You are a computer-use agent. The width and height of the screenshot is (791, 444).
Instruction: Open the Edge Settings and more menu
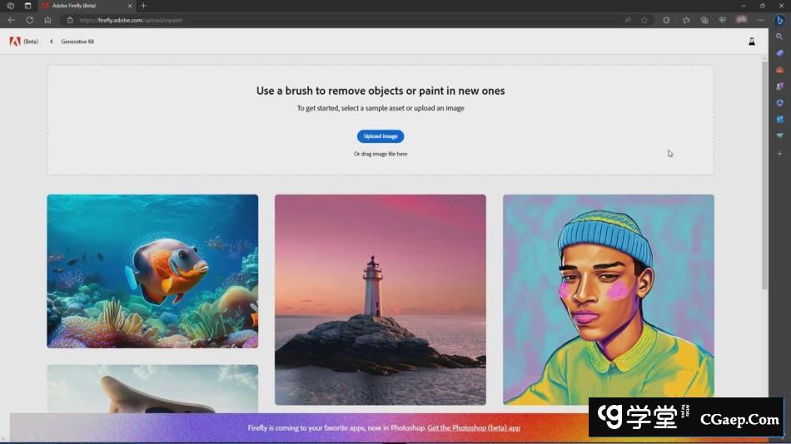tap(760, 20)
